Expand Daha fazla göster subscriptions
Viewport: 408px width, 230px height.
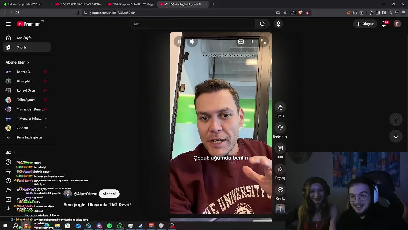[27, 137]
